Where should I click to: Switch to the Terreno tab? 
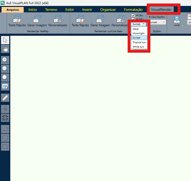(x=51, y=10)
